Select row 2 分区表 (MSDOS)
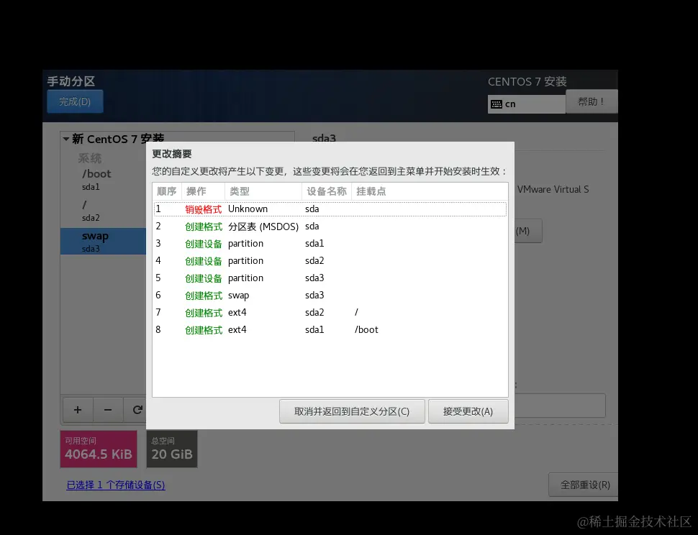 (x=330, y=227)
